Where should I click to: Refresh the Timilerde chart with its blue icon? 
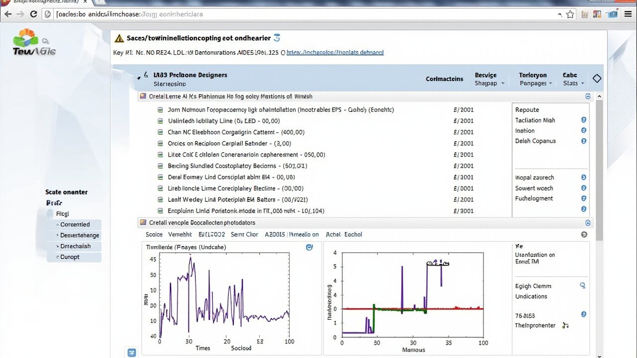click(x=309, y=247)
